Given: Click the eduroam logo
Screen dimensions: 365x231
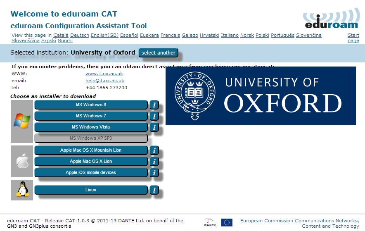Looking at the screenshot, I should click(x=332, y=19).
